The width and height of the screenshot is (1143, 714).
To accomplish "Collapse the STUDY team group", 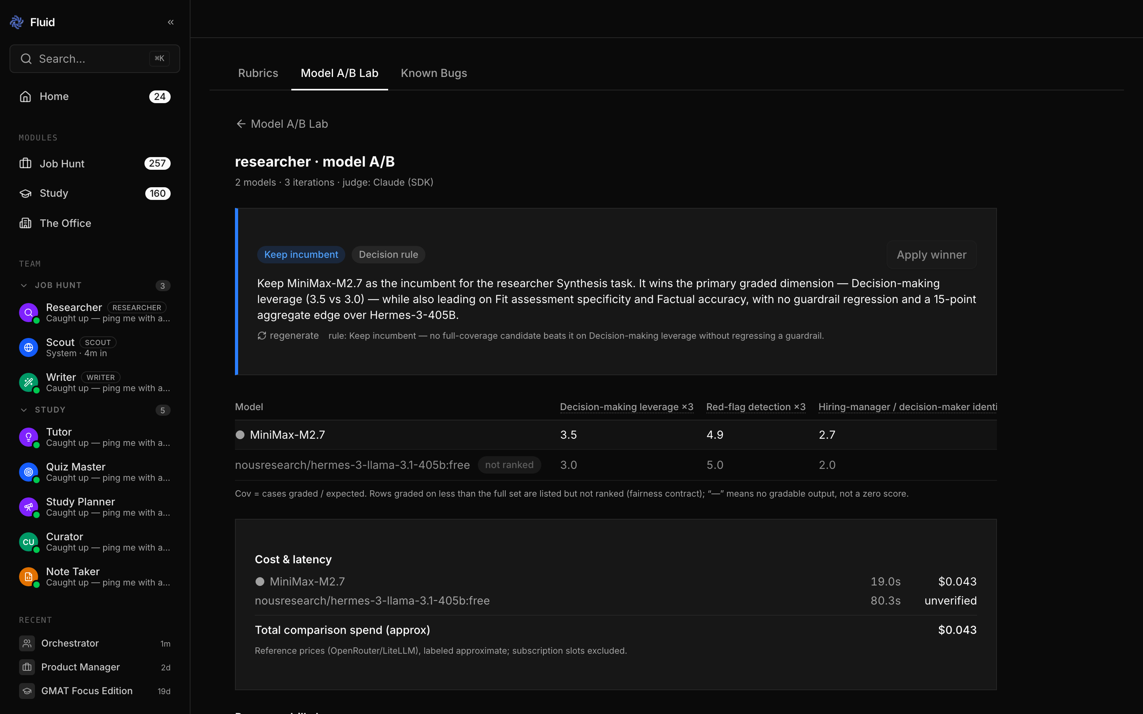I will pos(24,410).
